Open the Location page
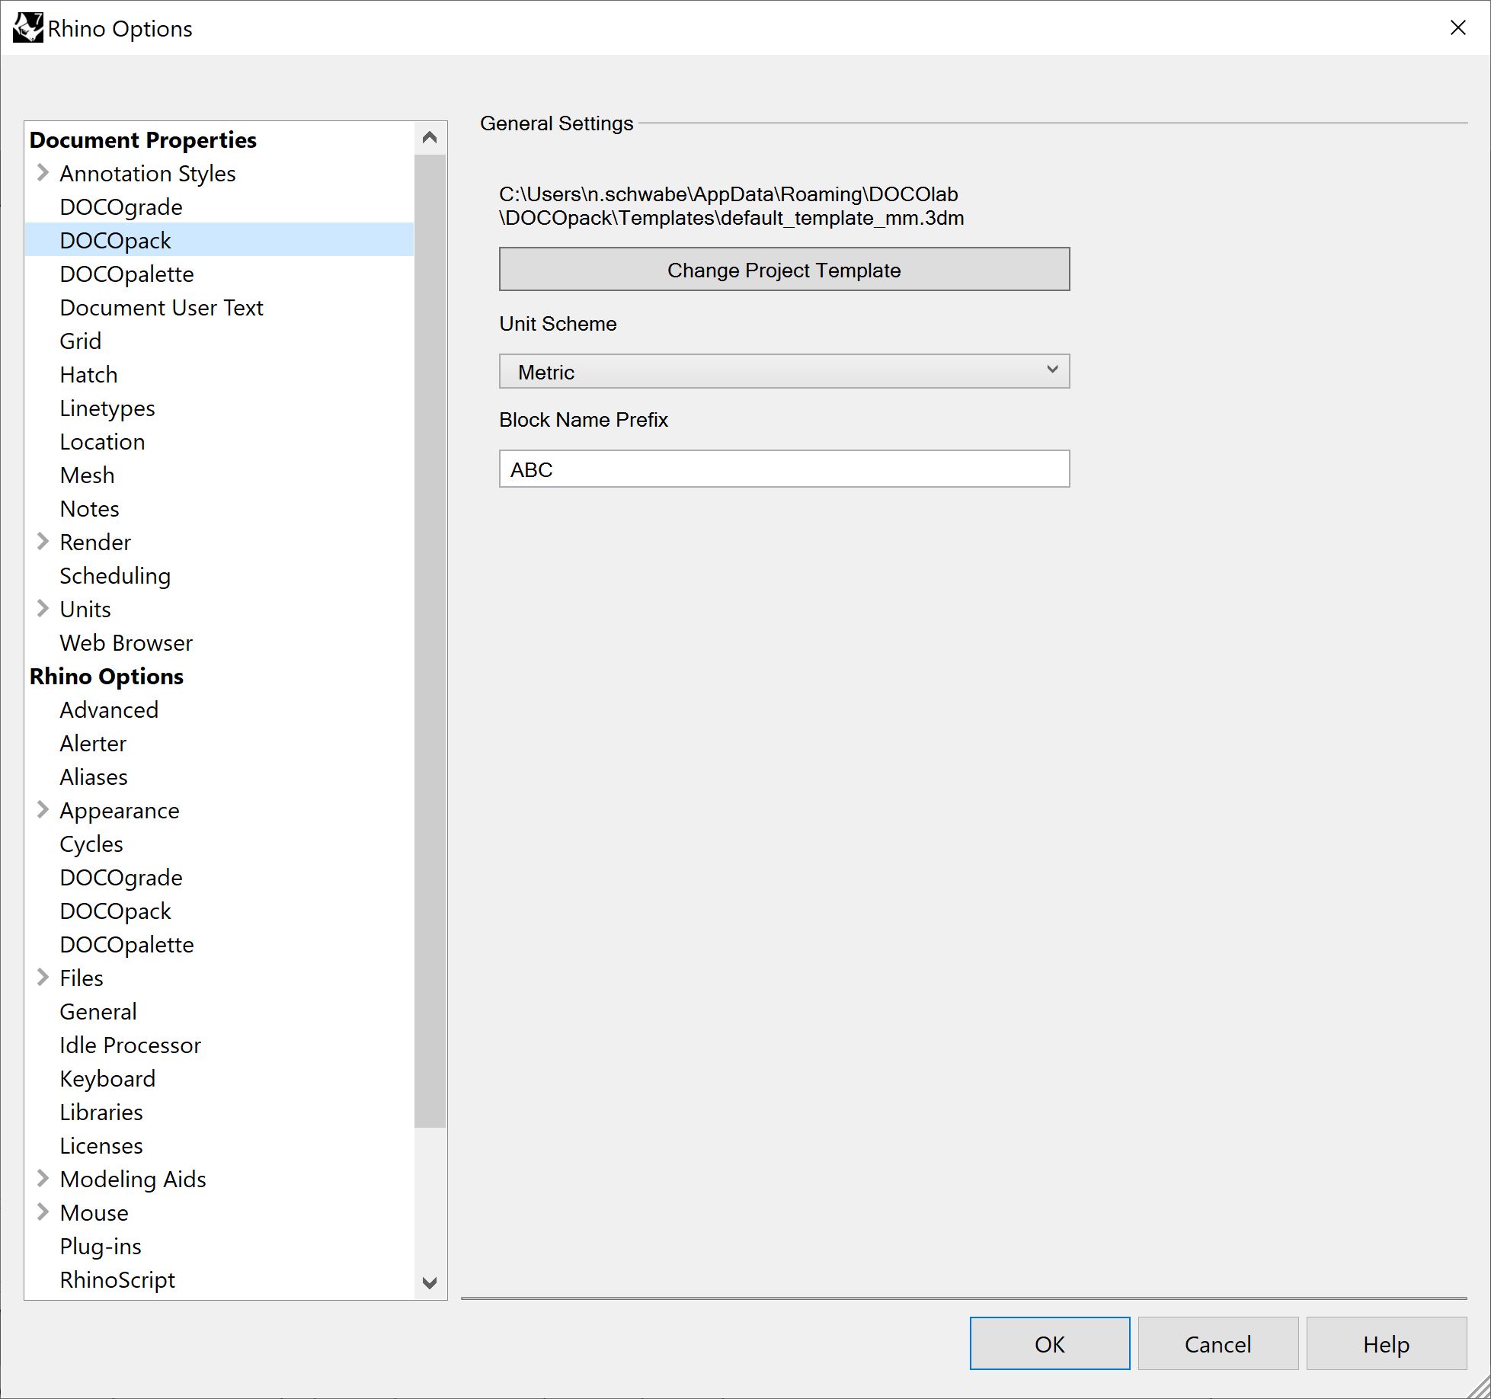 click(x=103, y=442)
